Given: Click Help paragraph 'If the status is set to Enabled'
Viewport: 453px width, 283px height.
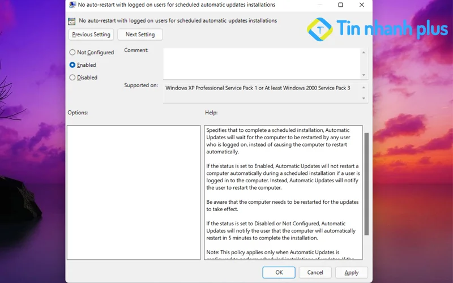Looking at the screenshot, I should 283,177.
